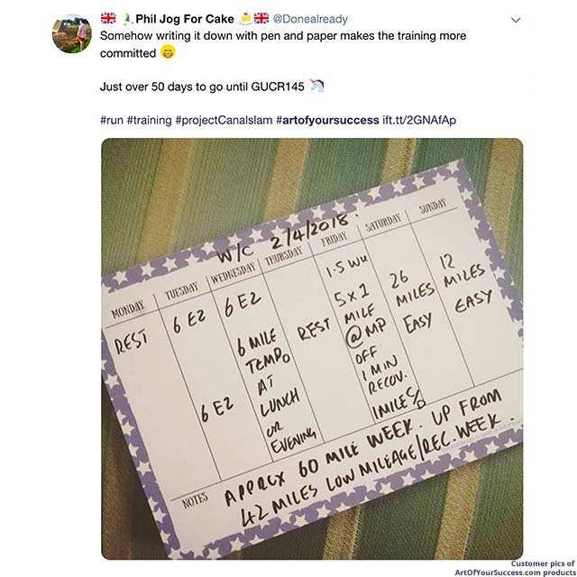
Task: Click the UK flag emoji before @Donealready
Action: [x=261, y=18]
